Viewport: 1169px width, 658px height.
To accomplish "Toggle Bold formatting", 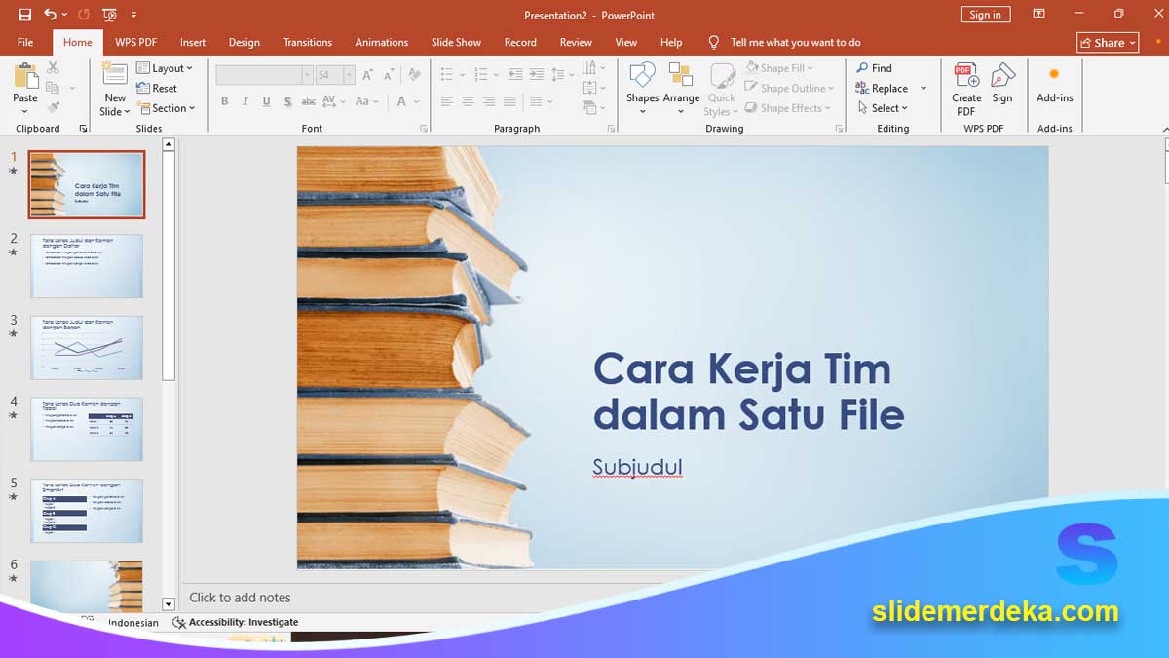I will pos(224,101).
